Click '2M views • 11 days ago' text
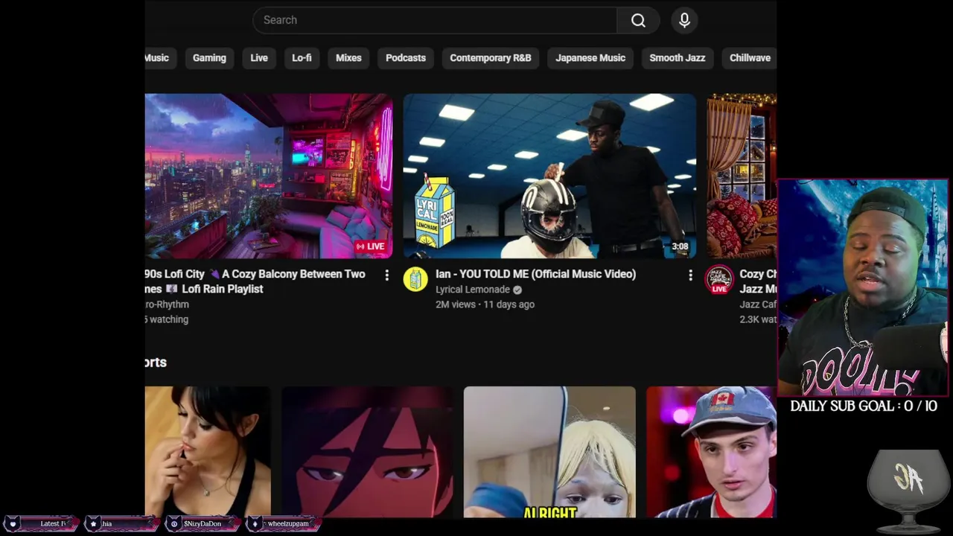Screen dimensions: 953x536 [485, 304]
